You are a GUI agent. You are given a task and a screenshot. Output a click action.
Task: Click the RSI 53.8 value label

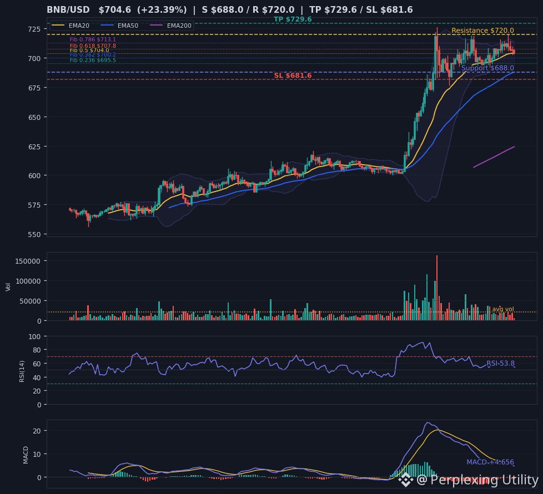(500, 363)
